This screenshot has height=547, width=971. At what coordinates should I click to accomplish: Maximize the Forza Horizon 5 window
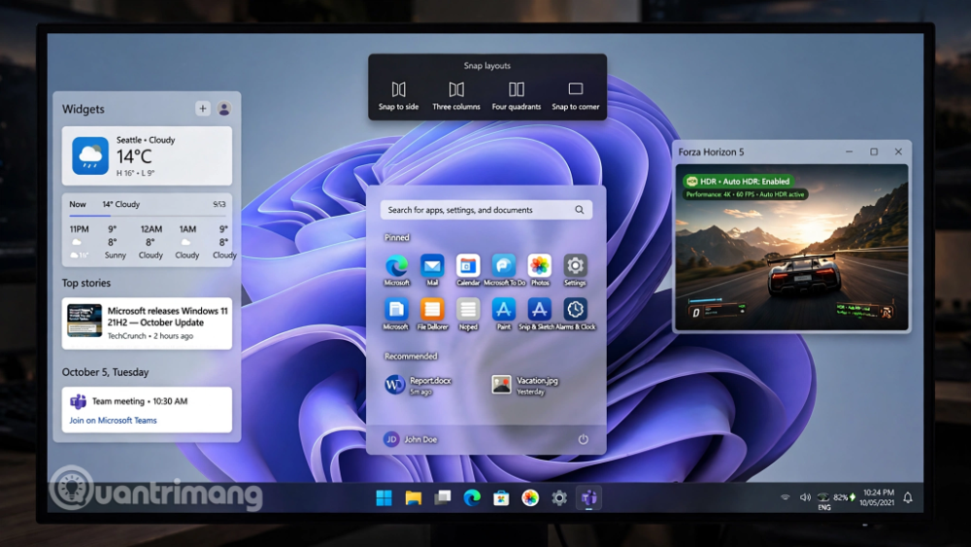874,152
